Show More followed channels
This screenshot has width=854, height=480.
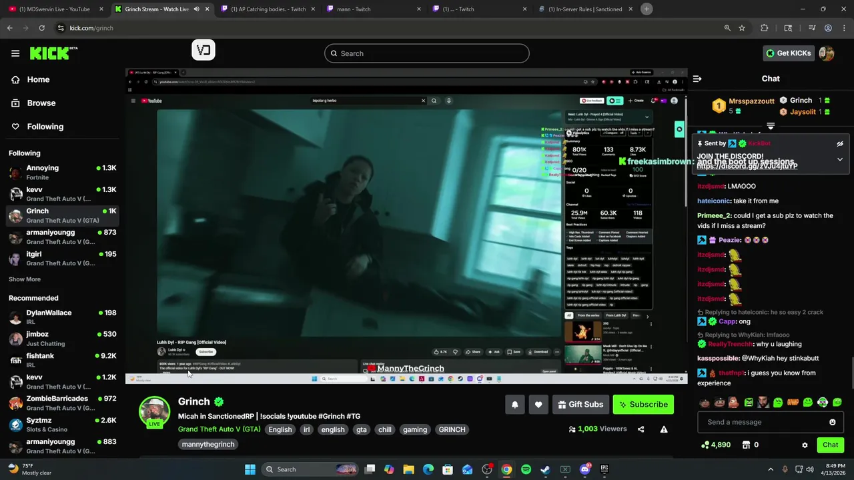[25, 279]
